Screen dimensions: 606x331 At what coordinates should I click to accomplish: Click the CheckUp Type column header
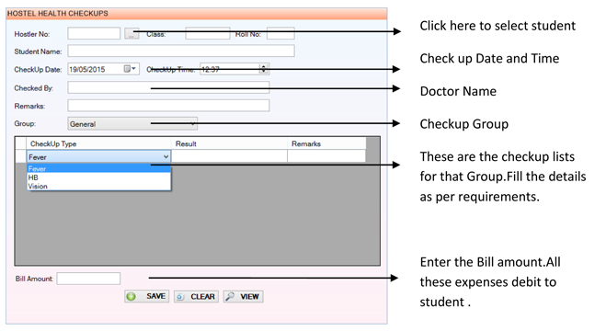[x=98, y=143]
